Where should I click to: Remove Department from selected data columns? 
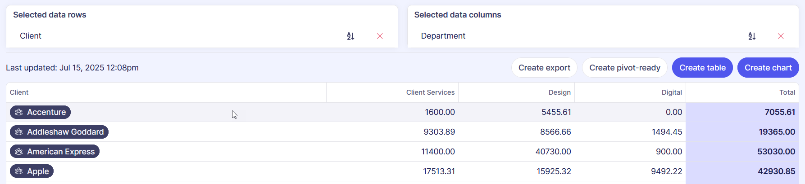click(781, 36)
